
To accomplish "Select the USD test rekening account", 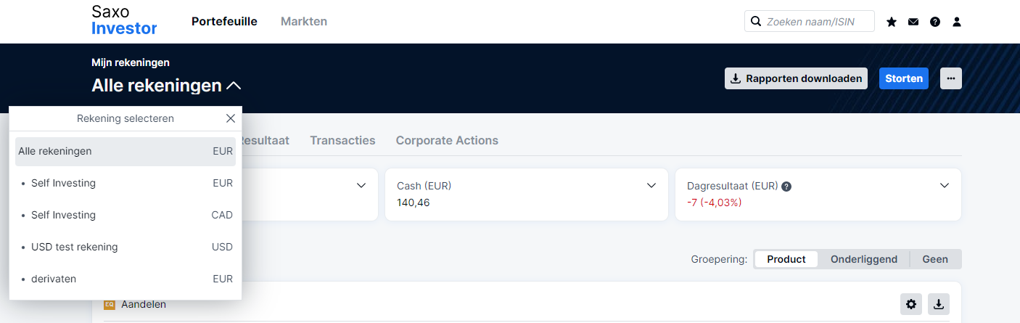I will (x=126, y=247).
